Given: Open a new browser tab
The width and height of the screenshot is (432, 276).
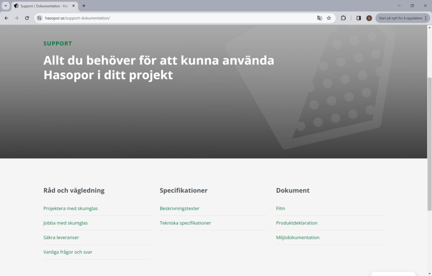Looking at the screenshot, I should 84,6.
